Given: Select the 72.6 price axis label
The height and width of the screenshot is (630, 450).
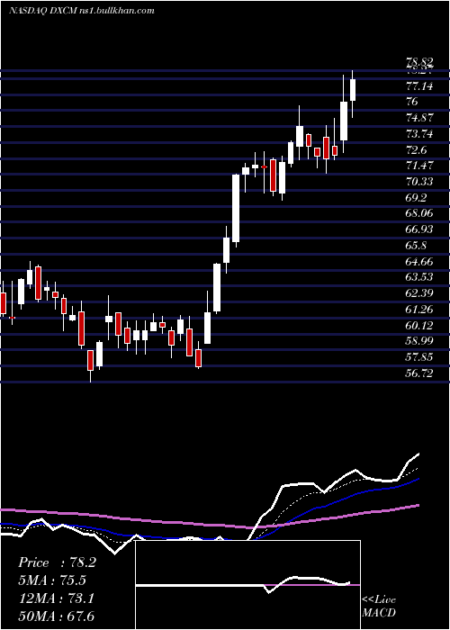Looking at the screenshot, I should pos(418,150).
